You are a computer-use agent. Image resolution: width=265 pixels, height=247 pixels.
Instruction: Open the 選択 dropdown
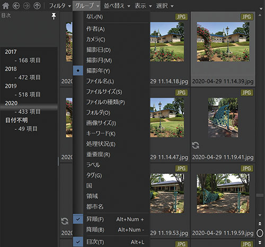click(165, 6)
